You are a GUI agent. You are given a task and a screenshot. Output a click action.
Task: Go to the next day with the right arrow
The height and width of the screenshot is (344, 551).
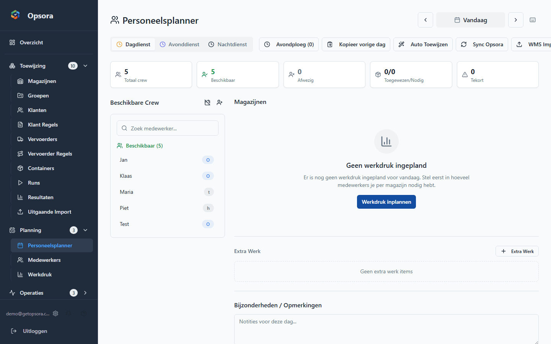click(x=515, y=20)
